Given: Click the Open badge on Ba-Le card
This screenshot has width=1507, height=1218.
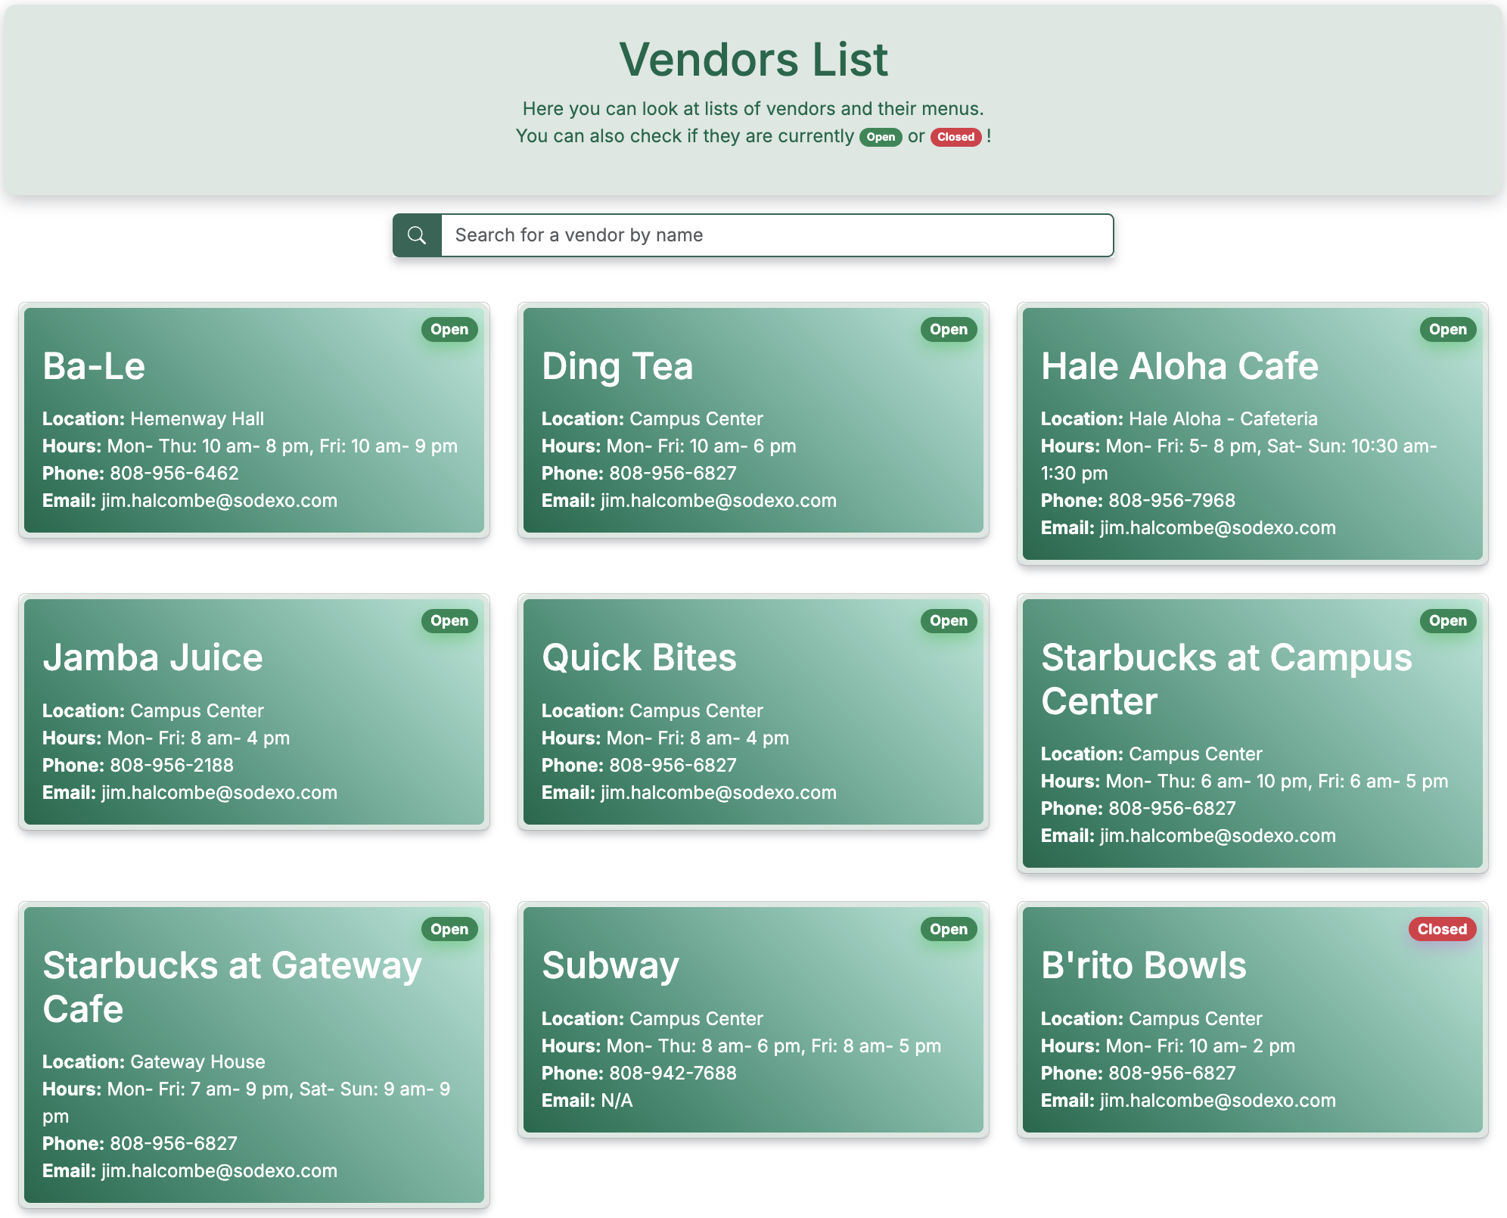Looking at the screenshot, I should point(449,329).
